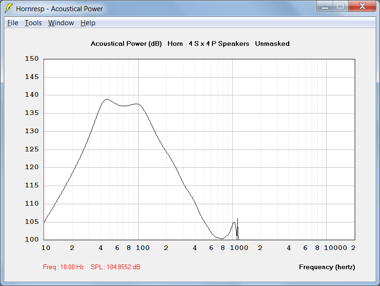
Task: Click the Hornresp lightning bolt icon
Action: [8, 8]
